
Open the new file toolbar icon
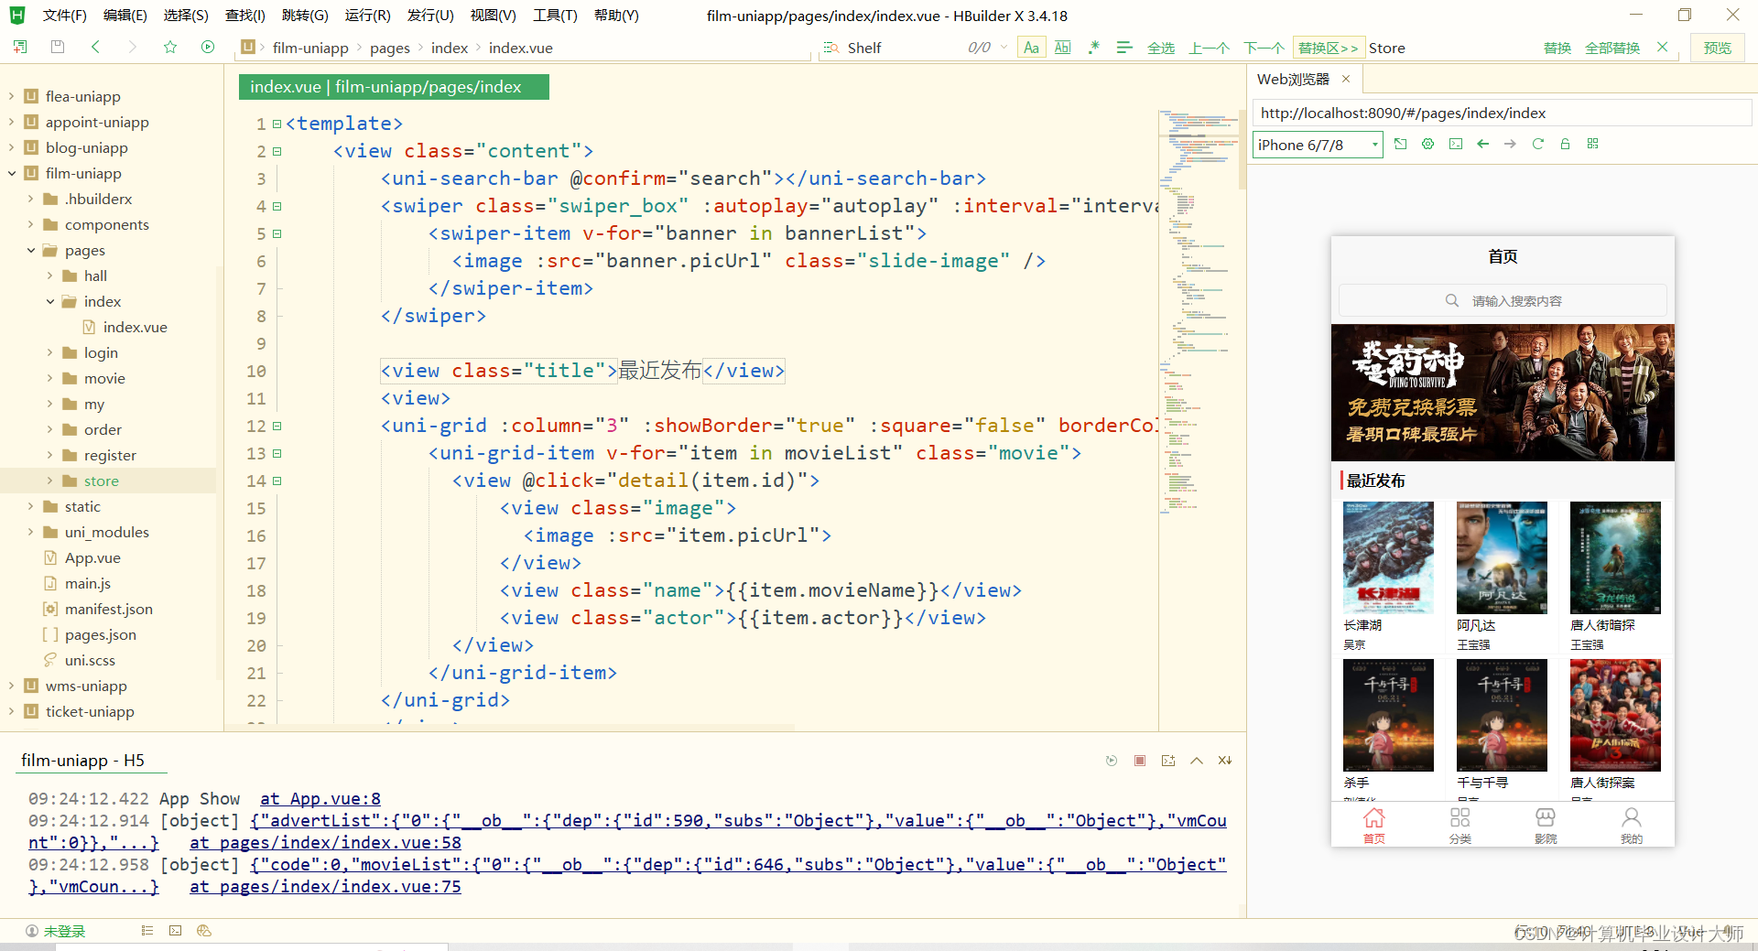[x=20, y=47]
